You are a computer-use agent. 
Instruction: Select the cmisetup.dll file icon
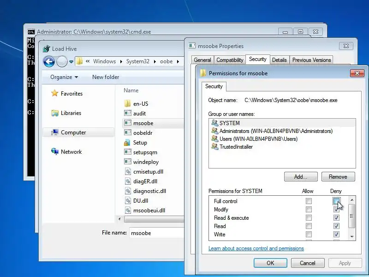pos(128,171)
